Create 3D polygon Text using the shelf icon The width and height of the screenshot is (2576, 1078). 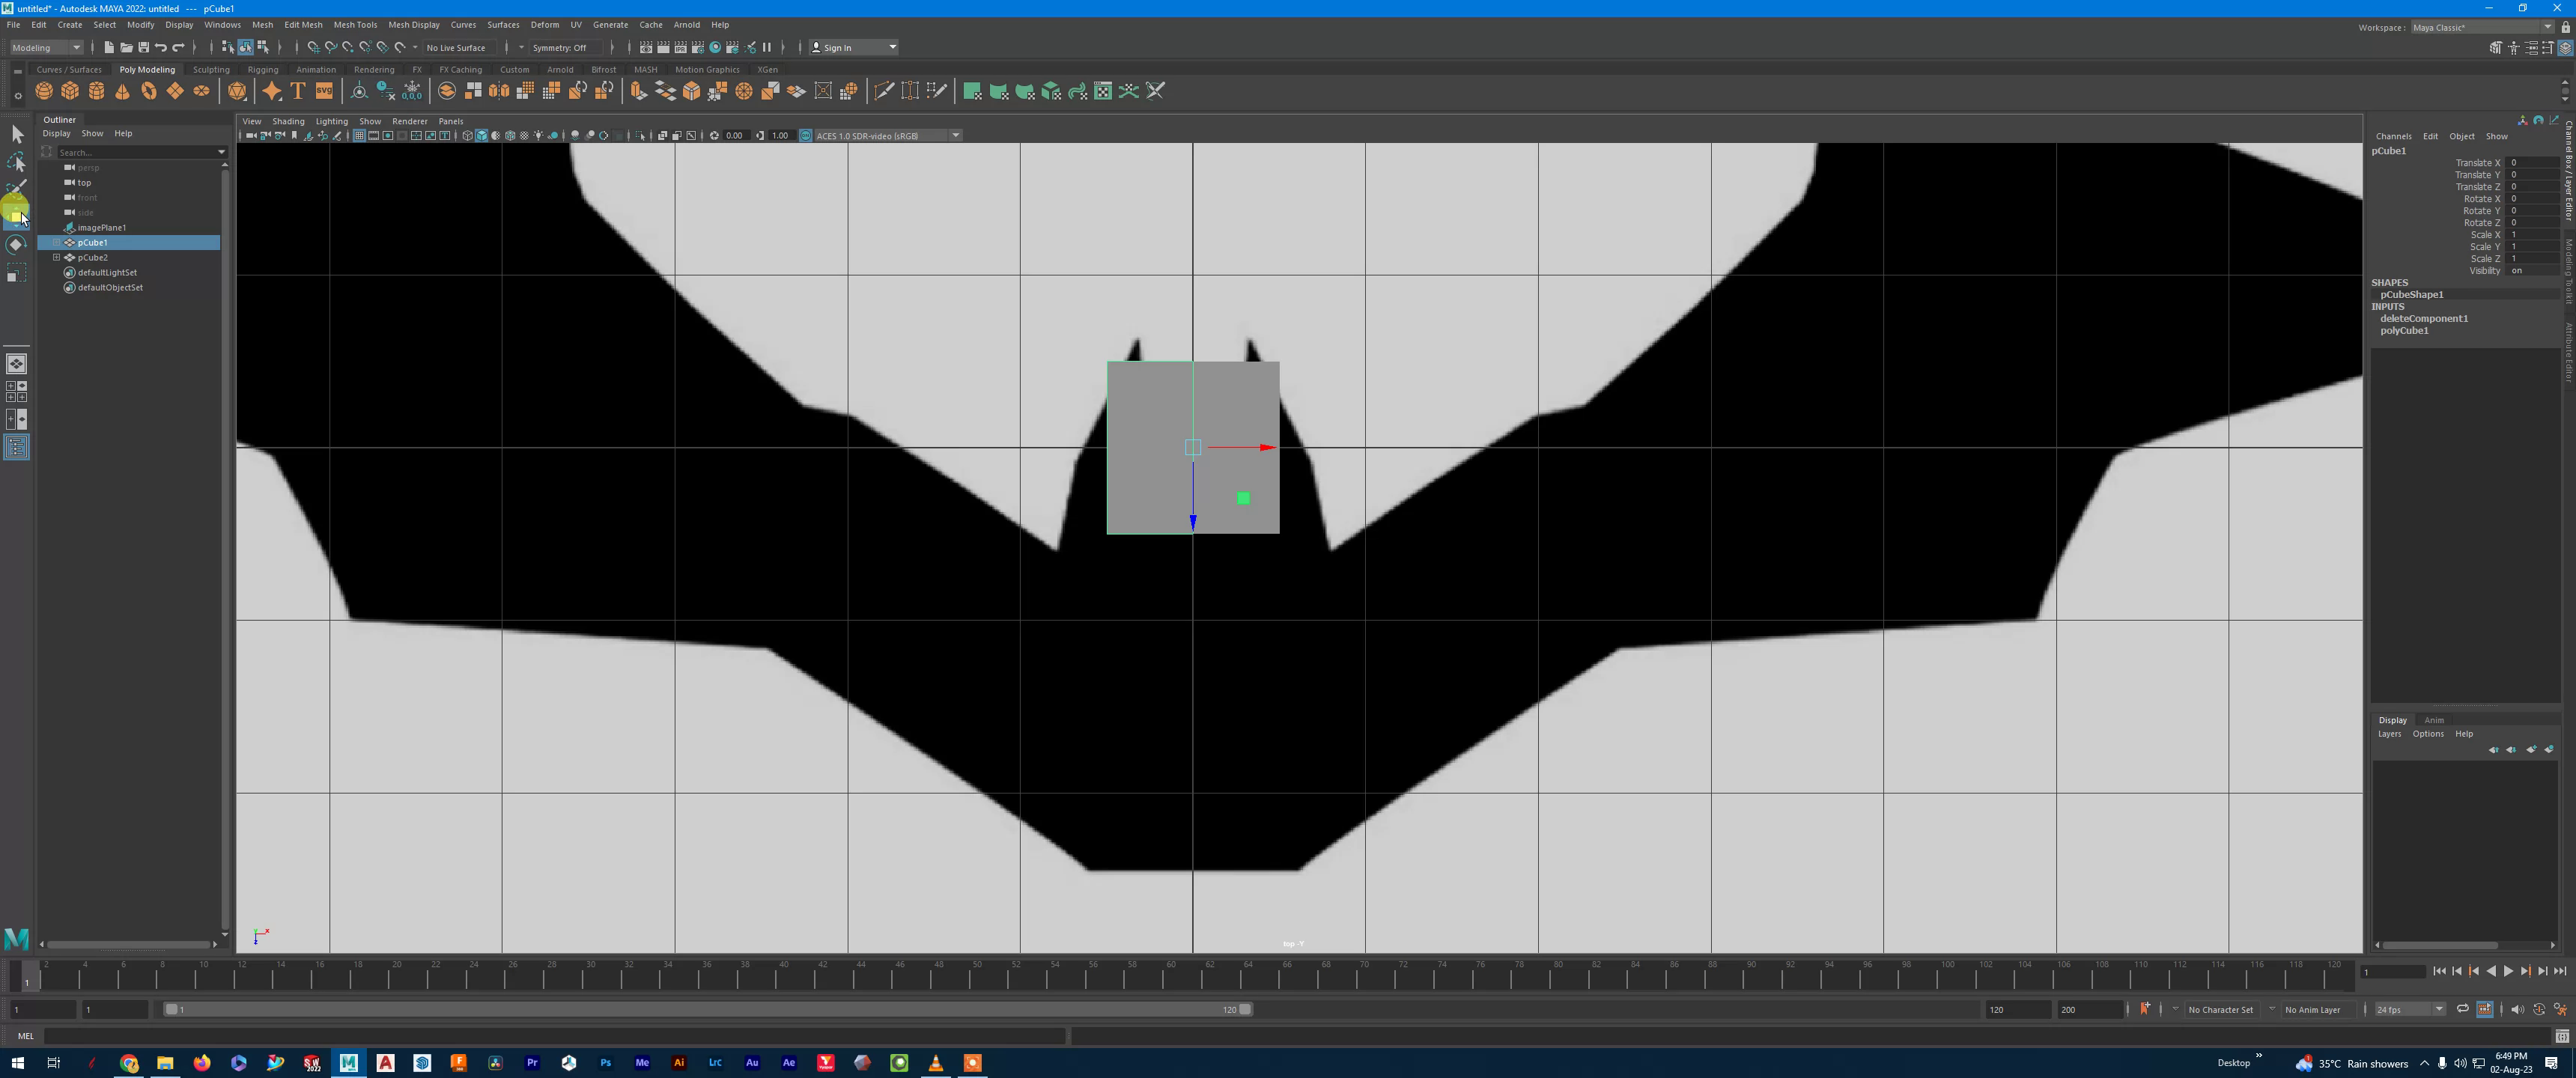tap(297, 91)
